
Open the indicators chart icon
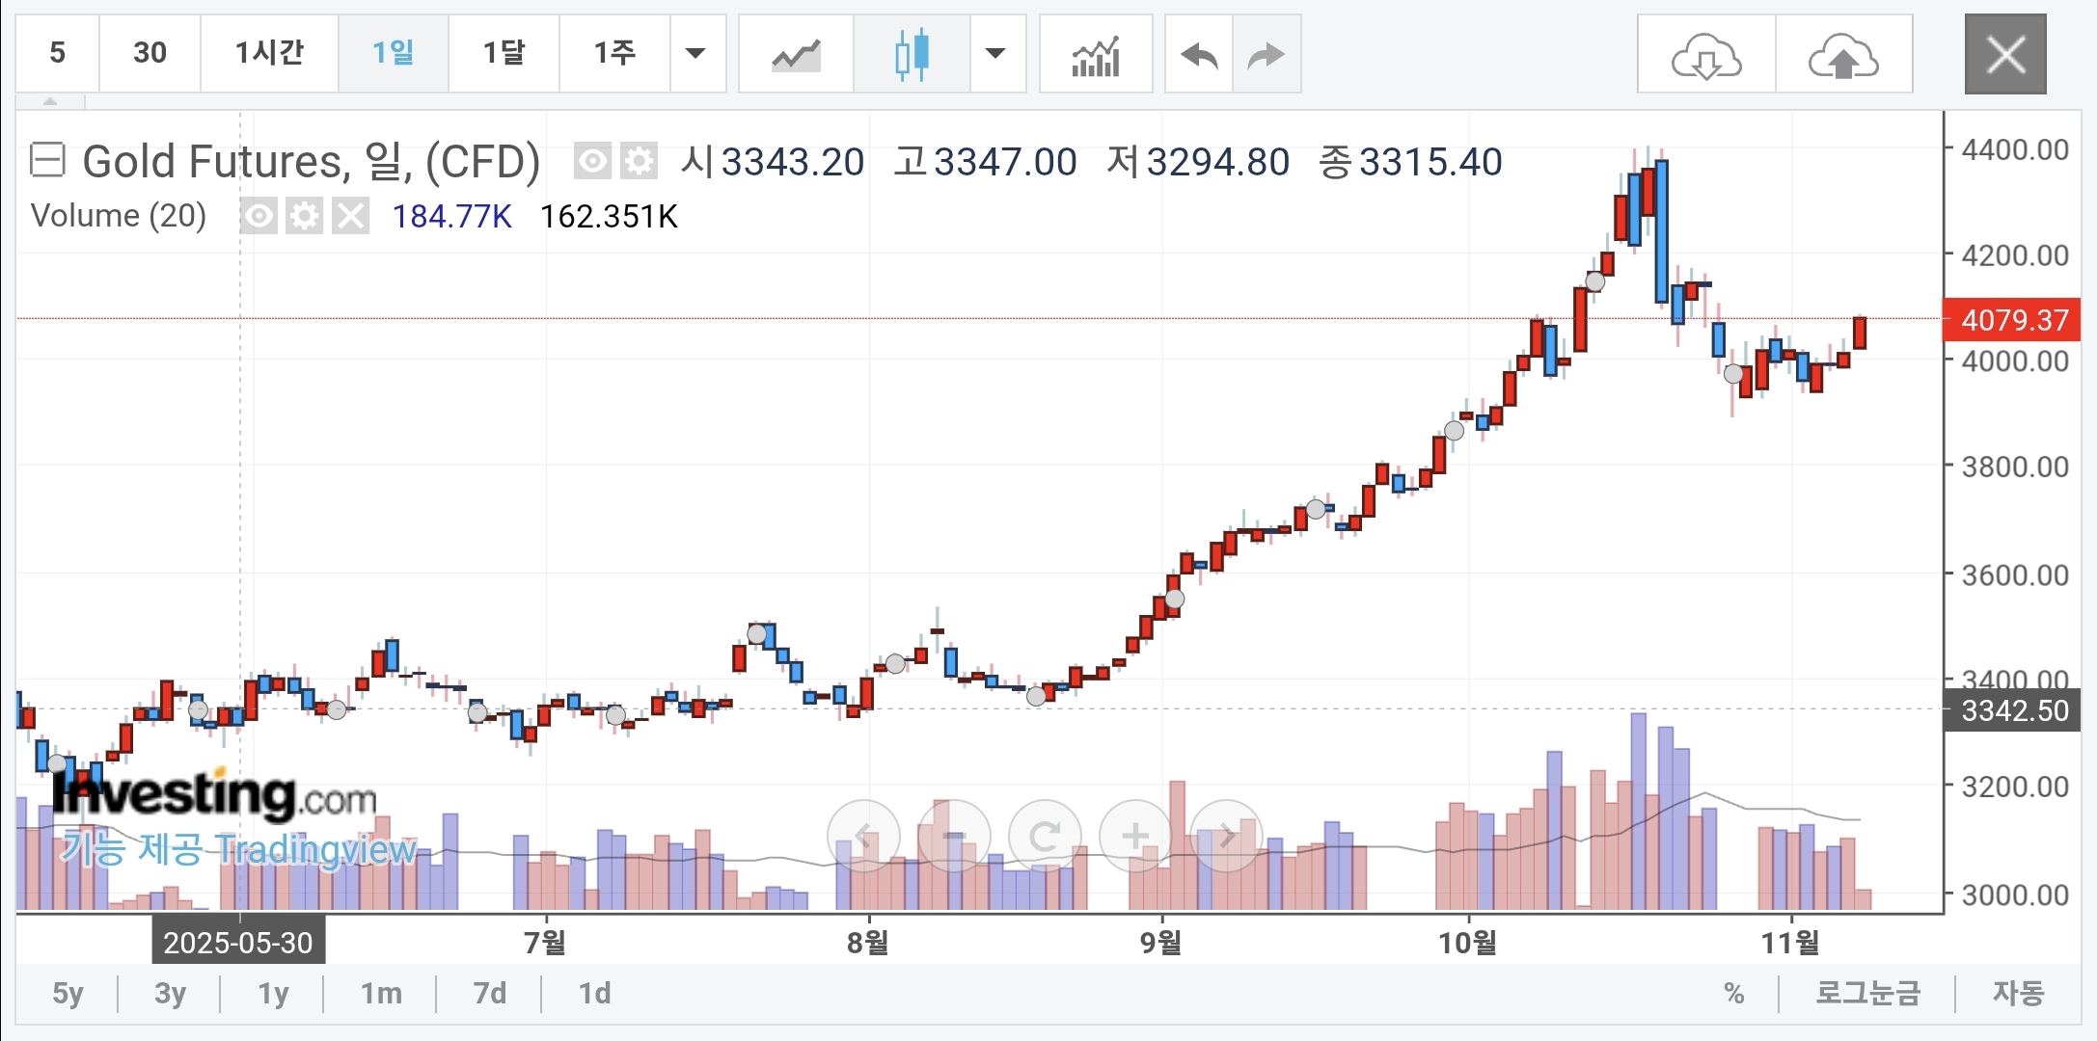(x=1096, y=54)
